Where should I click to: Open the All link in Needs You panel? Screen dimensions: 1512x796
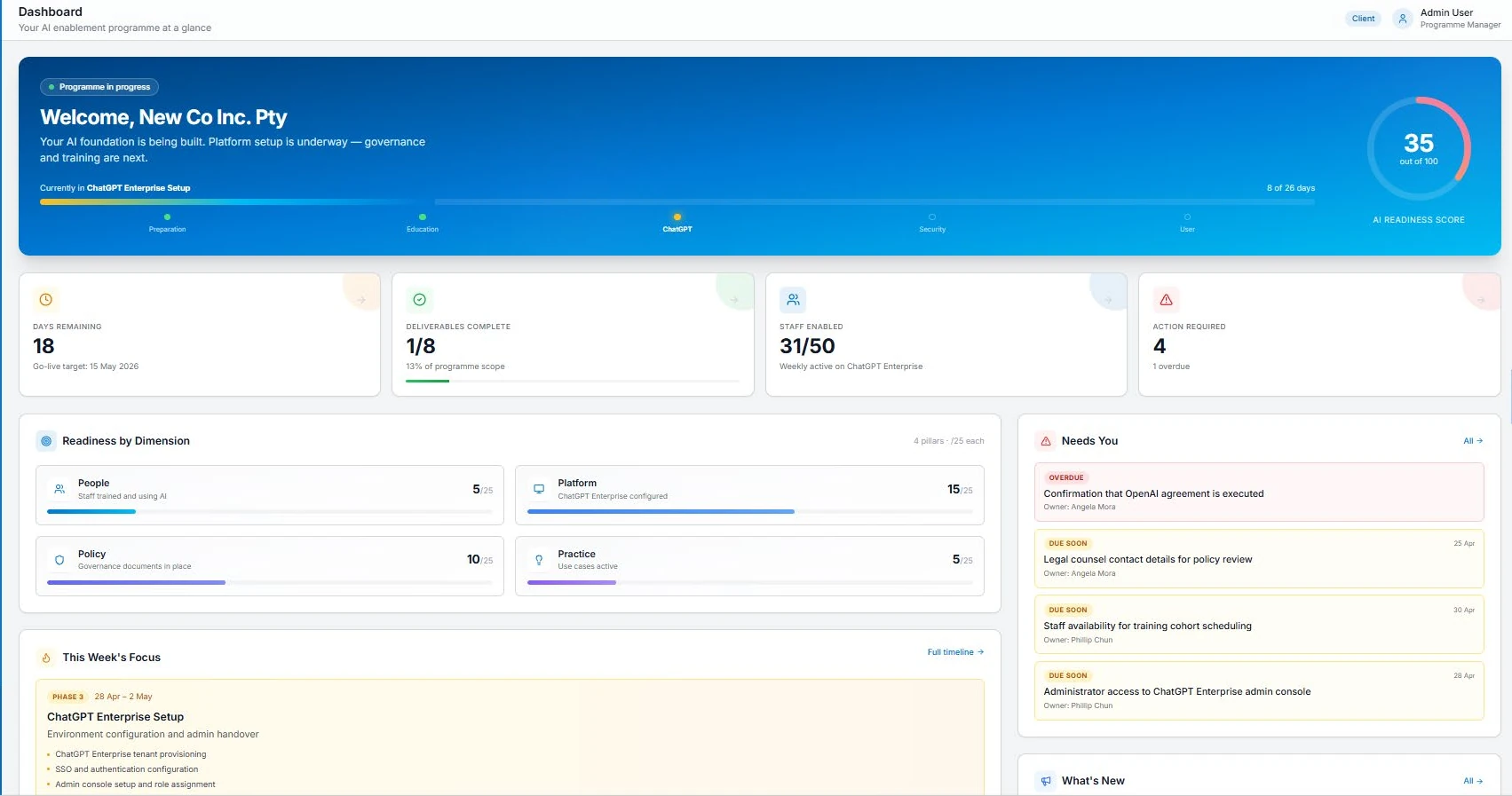[x=1473, y=441]
